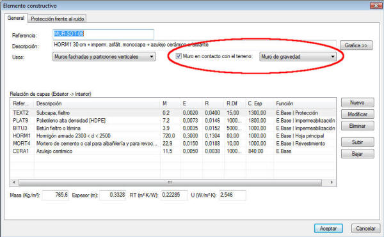Select the HORM1 layer row
This screenshot has width=384, height=237.
coord(173,135)
